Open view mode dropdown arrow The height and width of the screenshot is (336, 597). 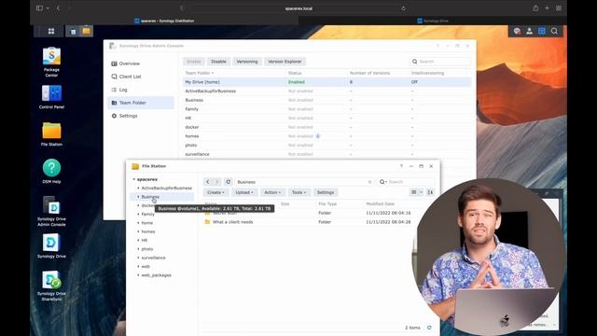[x=421, y=192]
